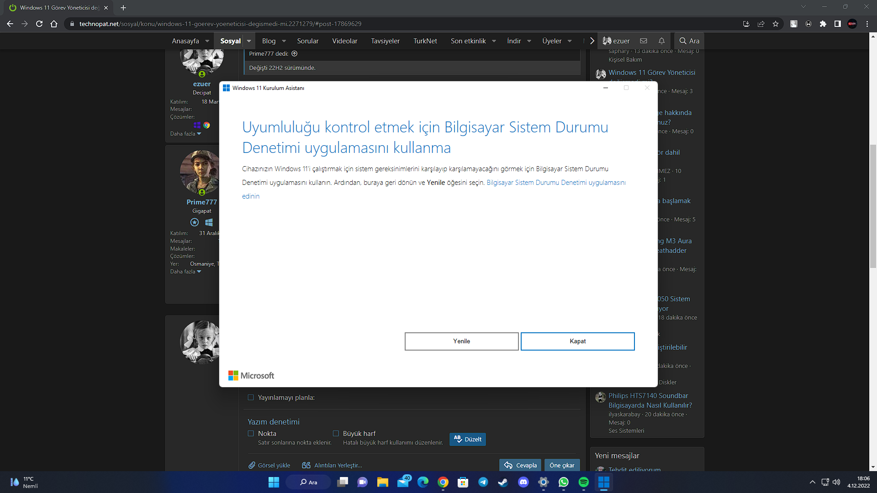The width and height of the screenshot is (877, 493).
Task: Expand Daha fazla under Prime777
Action: click(185, 272)
